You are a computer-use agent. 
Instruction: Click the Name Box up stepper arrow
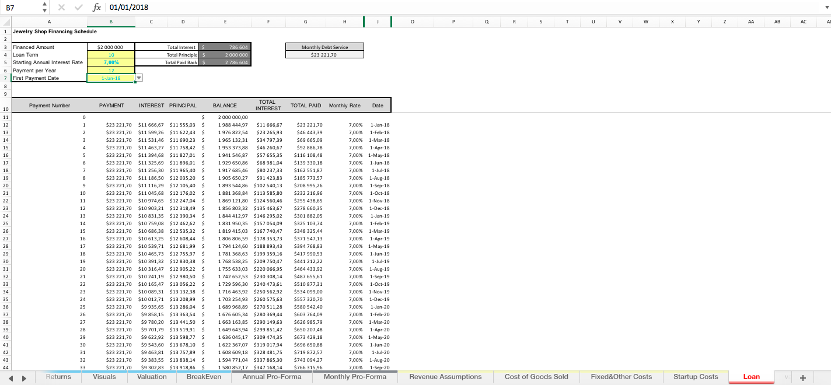43,5
